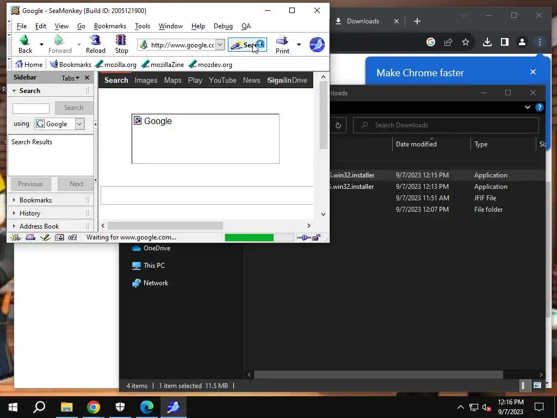Click the Back navigation icon

[25, 45]
